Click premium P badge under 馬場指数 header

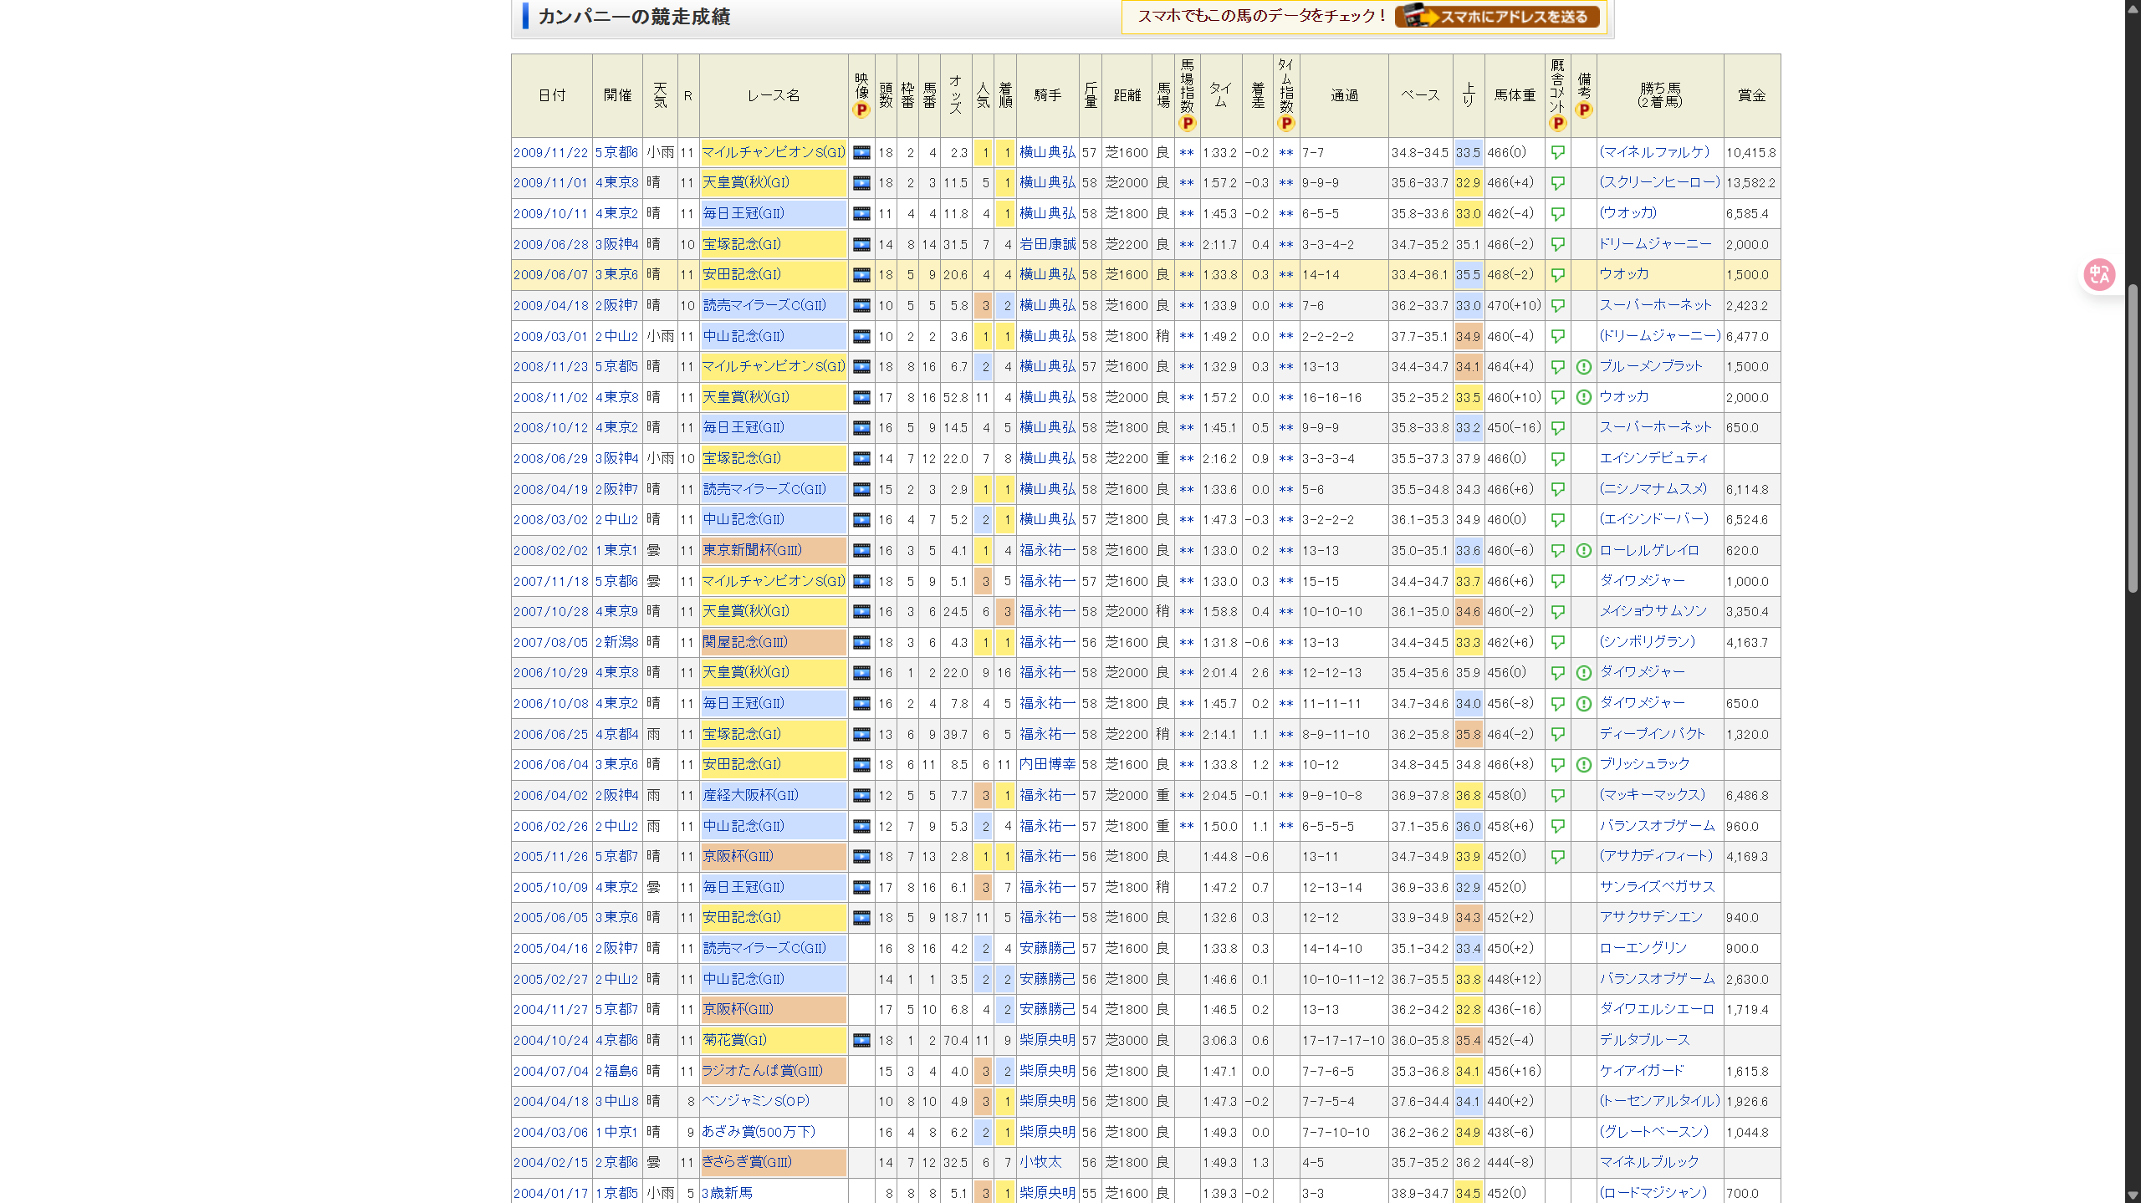[1187, 124]
